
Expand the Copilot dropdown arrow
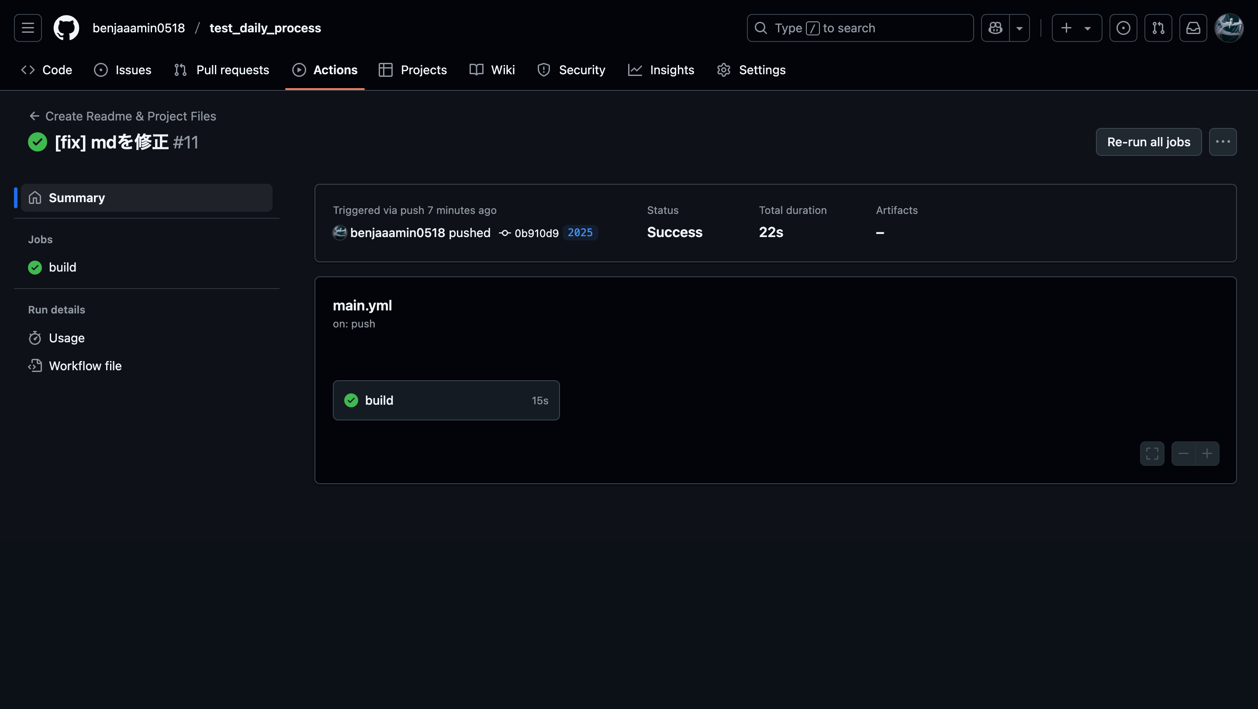pyautogui.click(x=1019, y=28)
